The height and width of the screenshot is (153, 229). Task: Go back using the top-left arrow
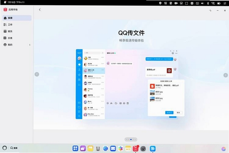click(40, 10)
